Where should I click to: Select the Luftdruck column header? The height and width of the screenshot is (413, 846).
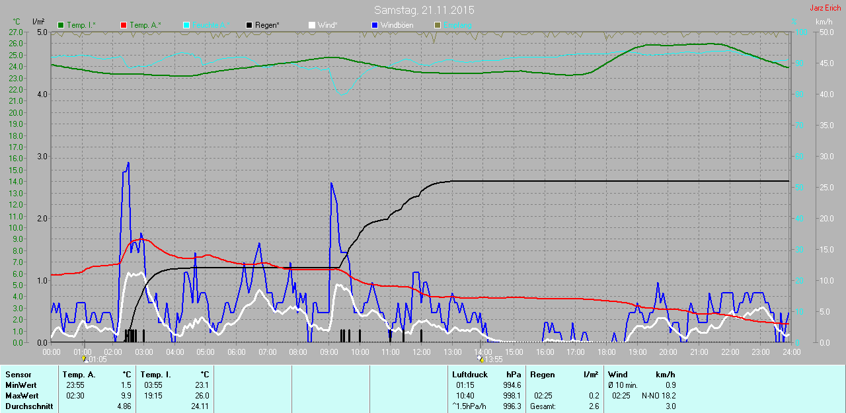pos(470,375)
